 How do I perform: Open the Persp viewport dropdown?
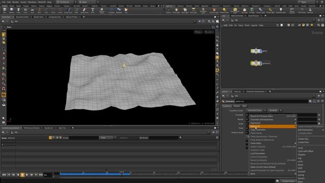tap(198, 32)
